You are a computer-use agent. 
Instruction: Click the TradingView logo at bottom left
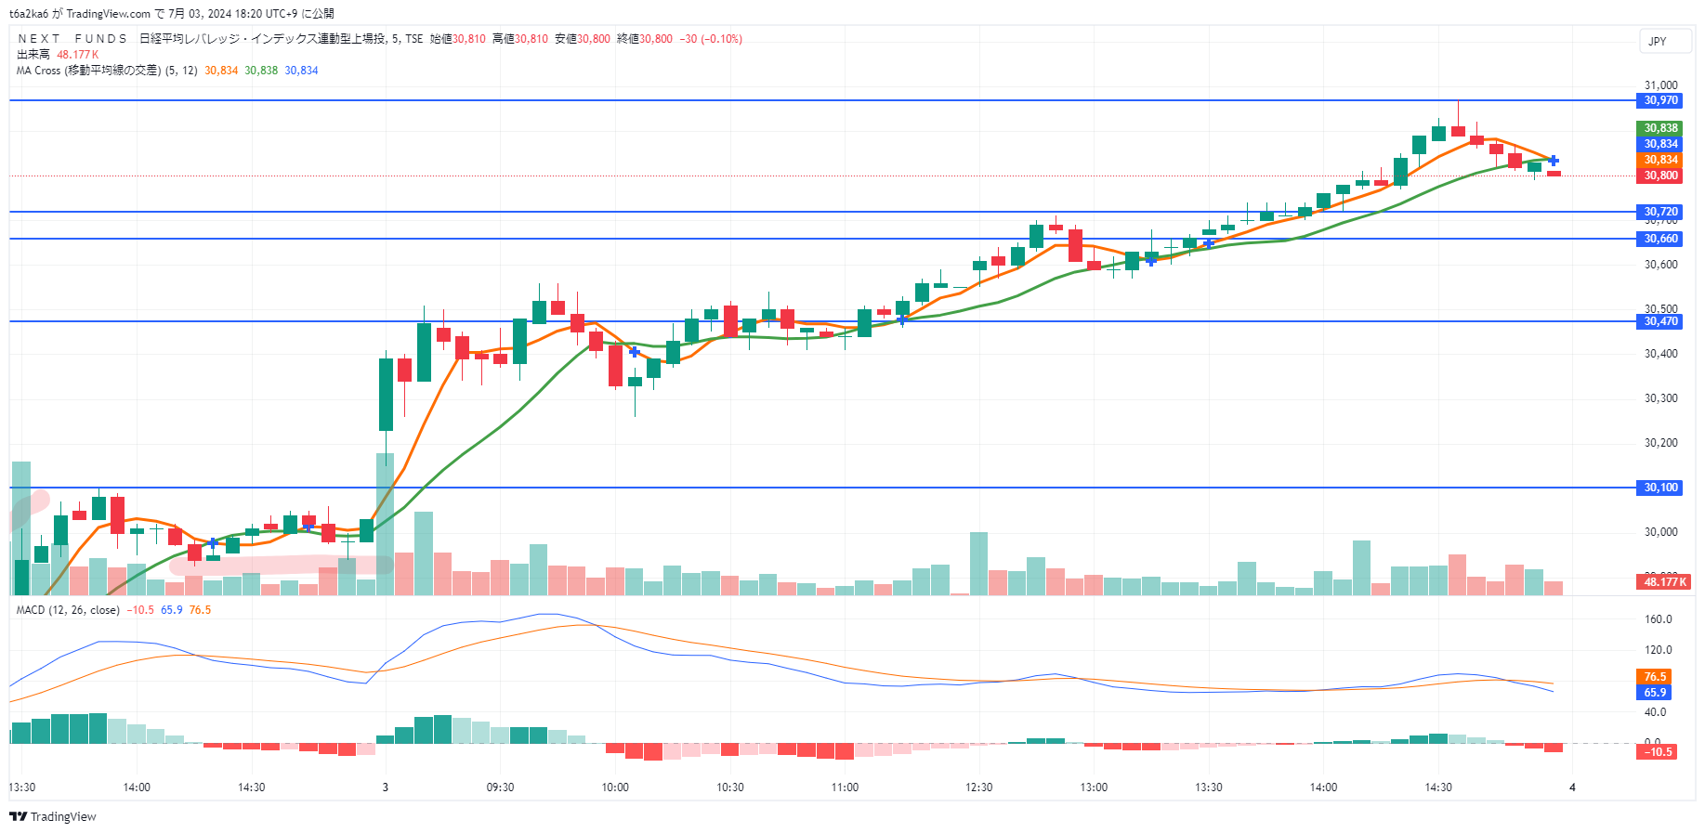click(53, 816)
